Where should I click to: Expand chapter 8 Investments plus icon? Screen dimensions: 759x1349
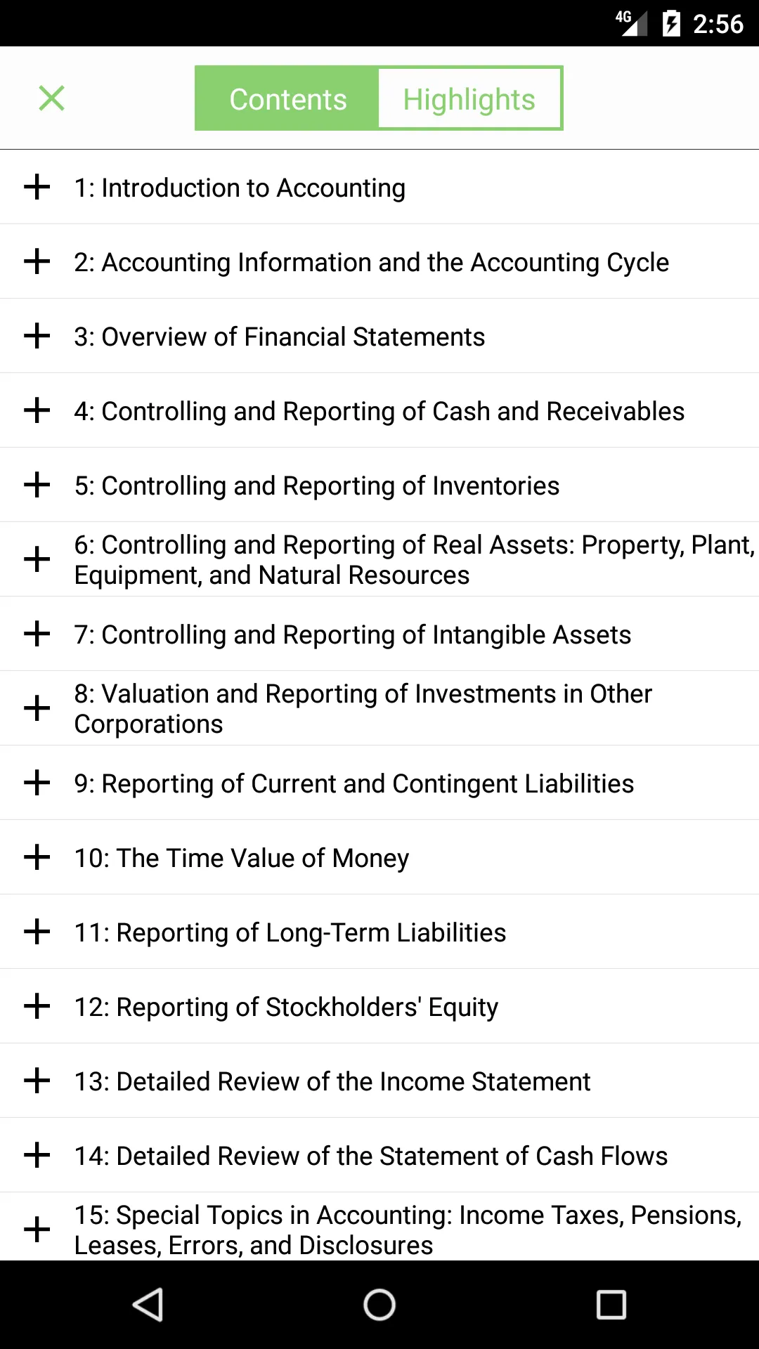(x=37, y=708)
